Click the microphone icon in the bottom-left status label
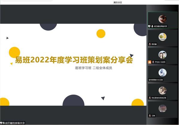 [4, 123]
